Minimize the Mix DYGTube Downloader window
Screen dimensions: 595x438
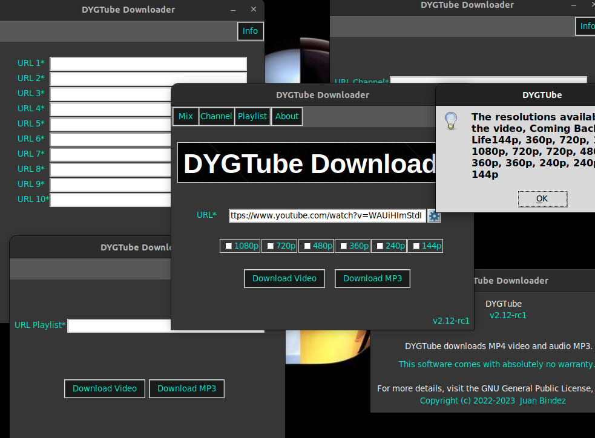click(x=233, y=10)
